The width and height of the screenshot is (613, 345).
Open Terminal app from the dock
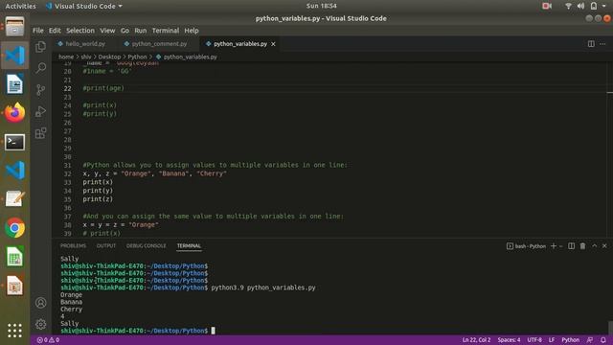(15, 142)
